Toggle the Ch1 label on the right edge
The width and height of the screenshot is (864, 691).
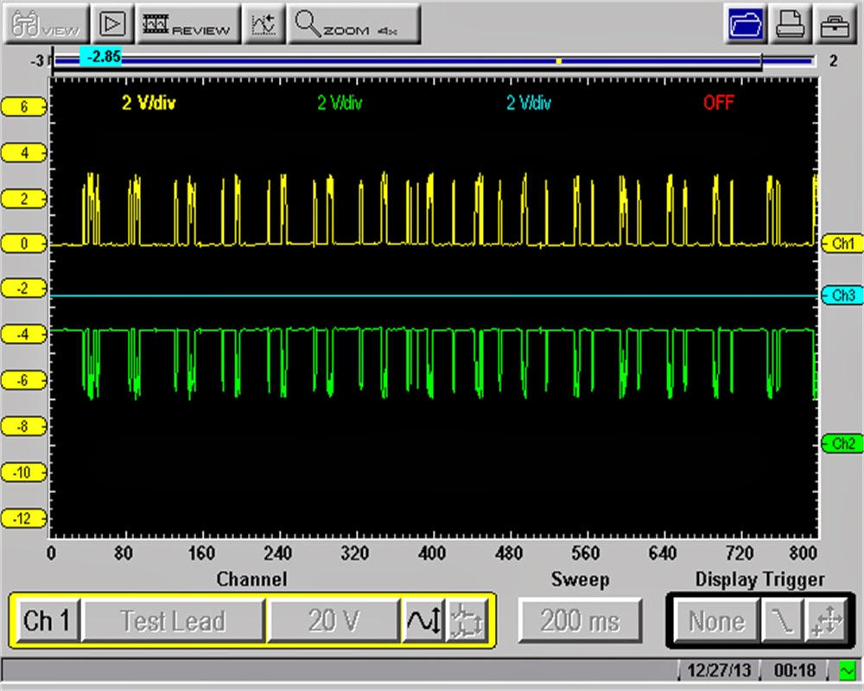pyautogui.click(x=842, y=244)
